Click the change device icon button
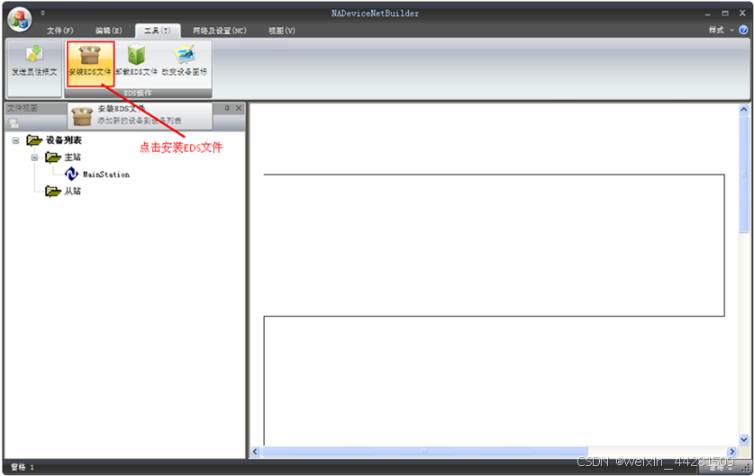The height and width of the screenshot is (476, 754). pyautogui.click(x=185, y=61)
